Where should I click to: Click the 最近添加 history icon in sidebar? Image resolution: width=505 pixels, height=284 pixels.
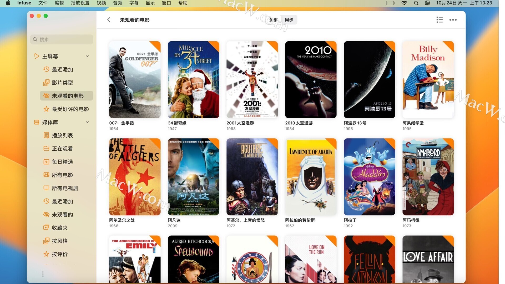click(x=46, y=69)
